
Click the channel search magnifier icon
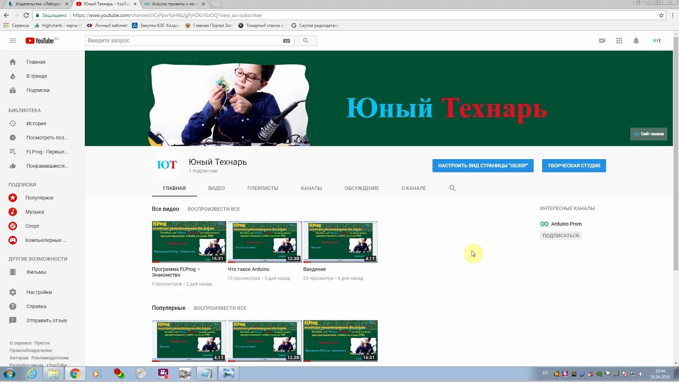pos(452,188)
